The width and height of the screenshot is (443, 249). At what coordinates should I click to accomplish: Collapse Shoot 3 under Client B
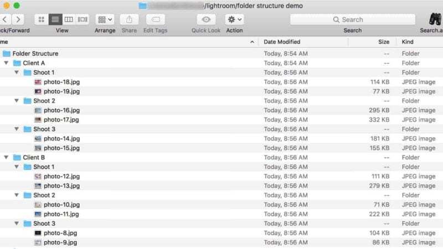click(x=17, y=223)
